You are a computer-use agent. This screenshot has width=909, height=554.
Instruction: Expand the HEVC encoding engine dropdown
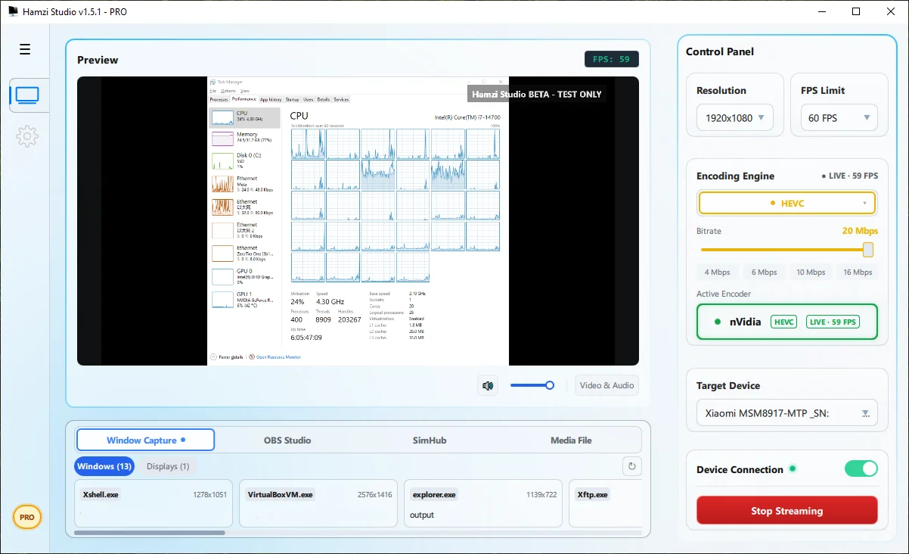point(787,203)
